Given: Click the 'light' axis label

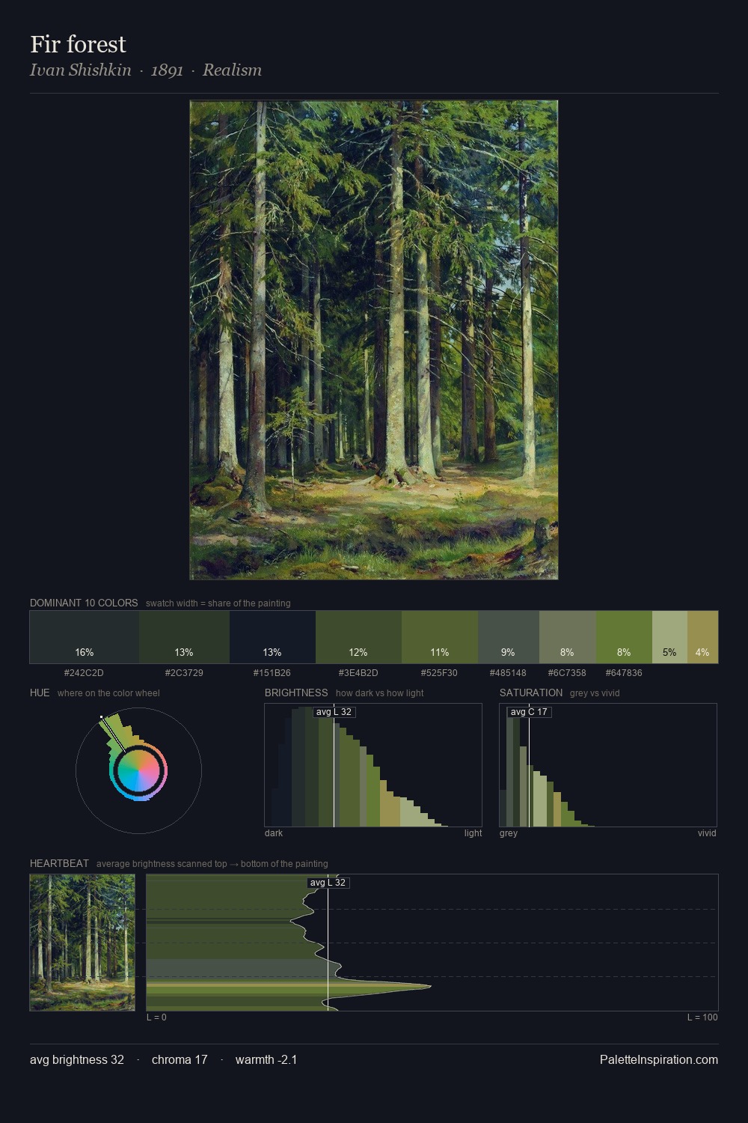Looking at the screenshot, I should click(x=473, y=833).
